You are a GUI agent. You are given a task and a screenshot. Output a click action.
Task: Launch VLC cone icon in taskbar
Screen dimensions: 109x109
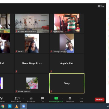[x=17, y=106]
